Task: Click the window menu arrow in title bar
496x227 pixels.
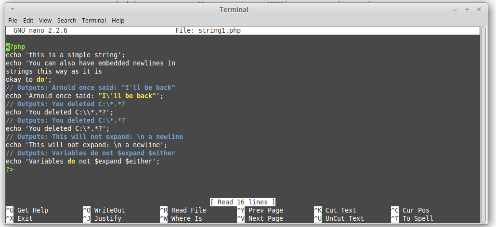Action: point(13,9)
